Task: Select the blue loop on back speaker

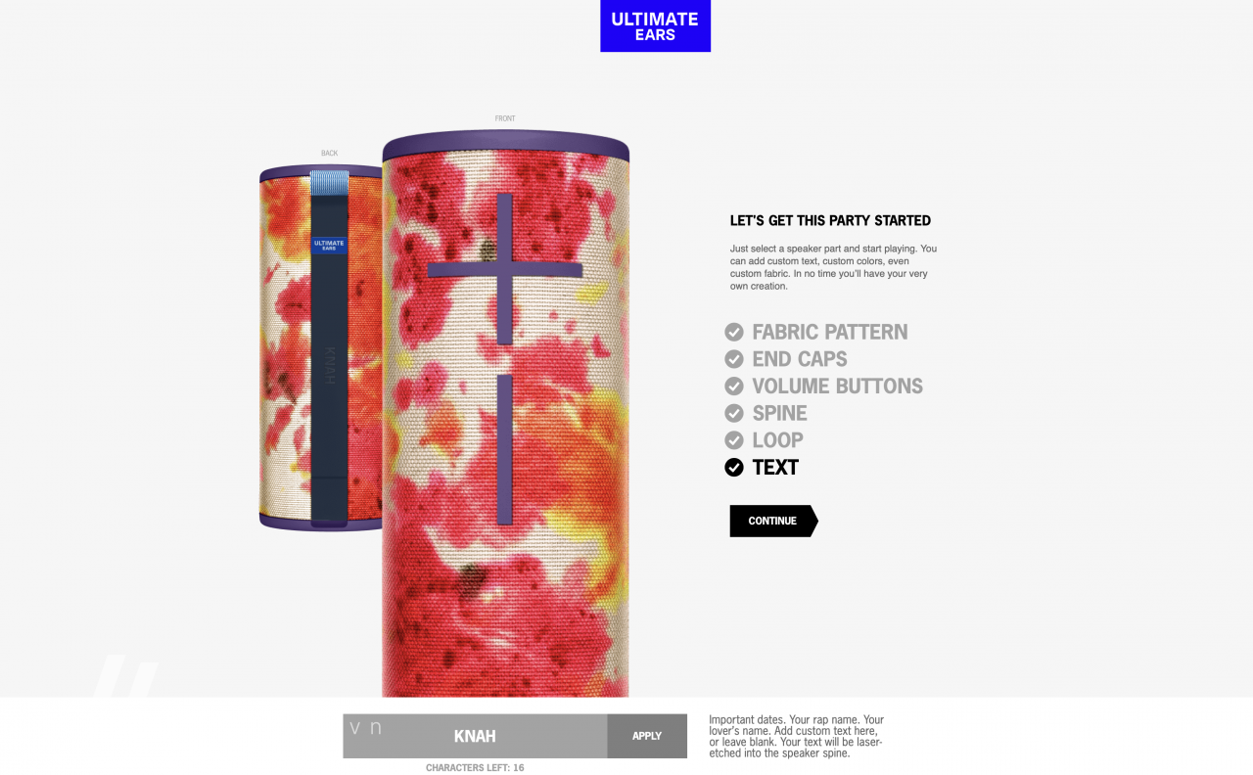Action: click(329, 183)
